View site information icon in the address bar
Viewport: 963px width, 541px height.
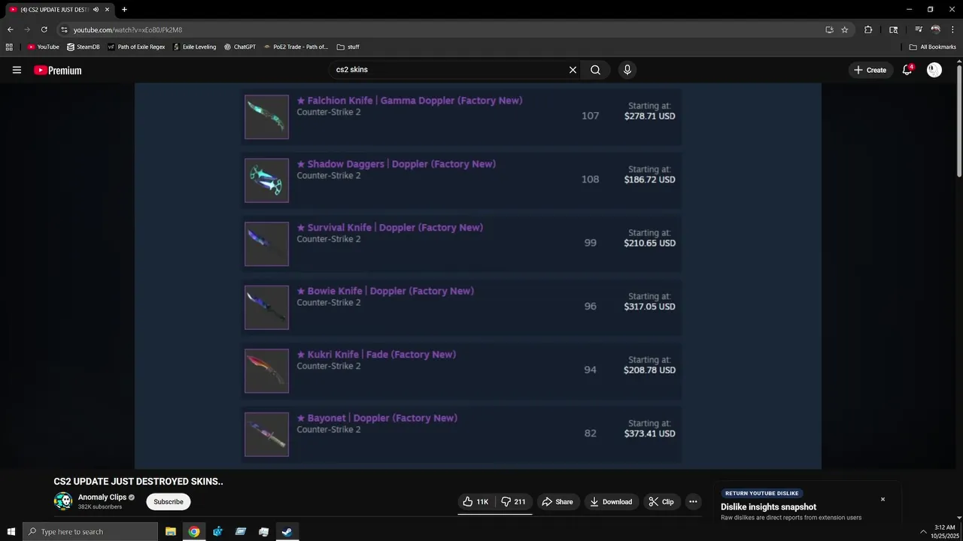(x=65, y=30)
